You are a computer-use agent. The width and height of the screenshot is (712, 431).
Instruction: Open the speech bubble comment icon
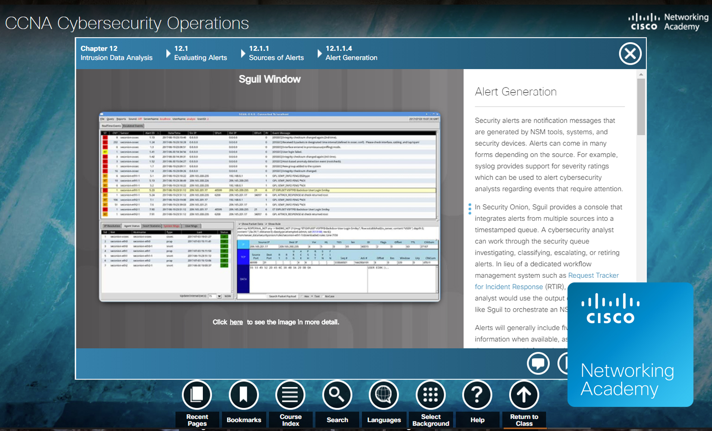click(x=538, y=363)
